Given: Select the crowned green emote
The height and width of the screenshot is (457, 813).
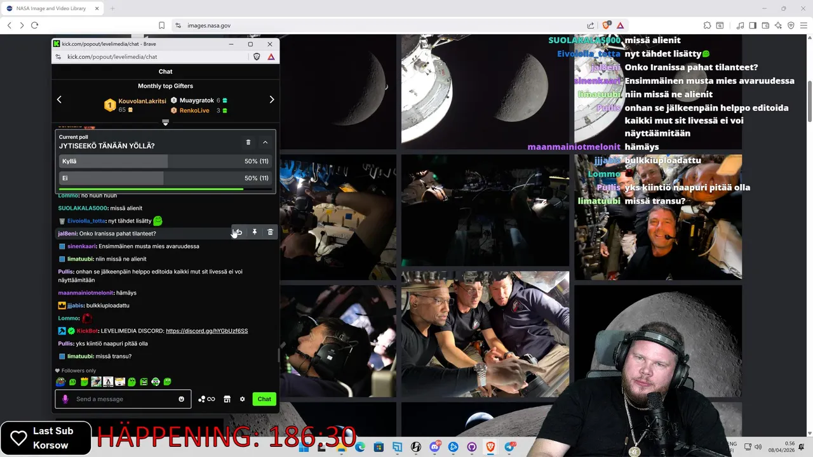Looking at the screenshot, I should click(x=84, y=381).
